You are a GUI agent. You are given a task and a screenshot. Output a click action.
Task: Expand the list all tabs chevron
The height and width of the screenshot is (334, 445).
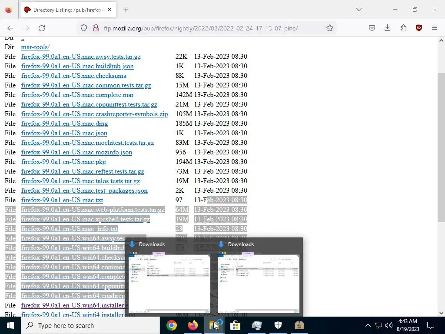pos(359,10)
